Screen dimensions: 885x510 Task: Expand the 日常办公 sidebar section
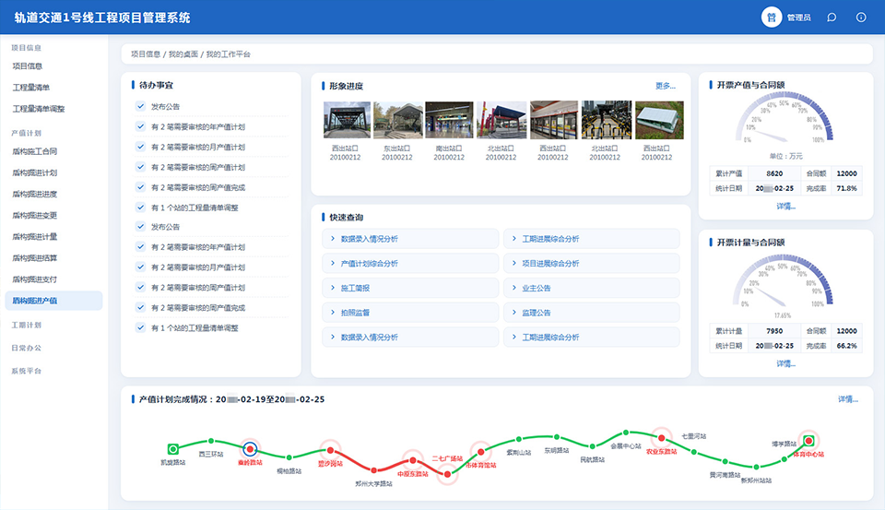pos(27,348)
